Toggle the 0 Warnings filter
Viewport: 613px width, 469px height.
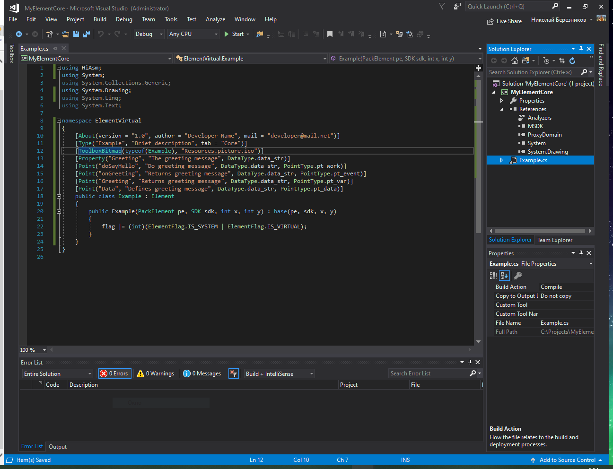156,373
